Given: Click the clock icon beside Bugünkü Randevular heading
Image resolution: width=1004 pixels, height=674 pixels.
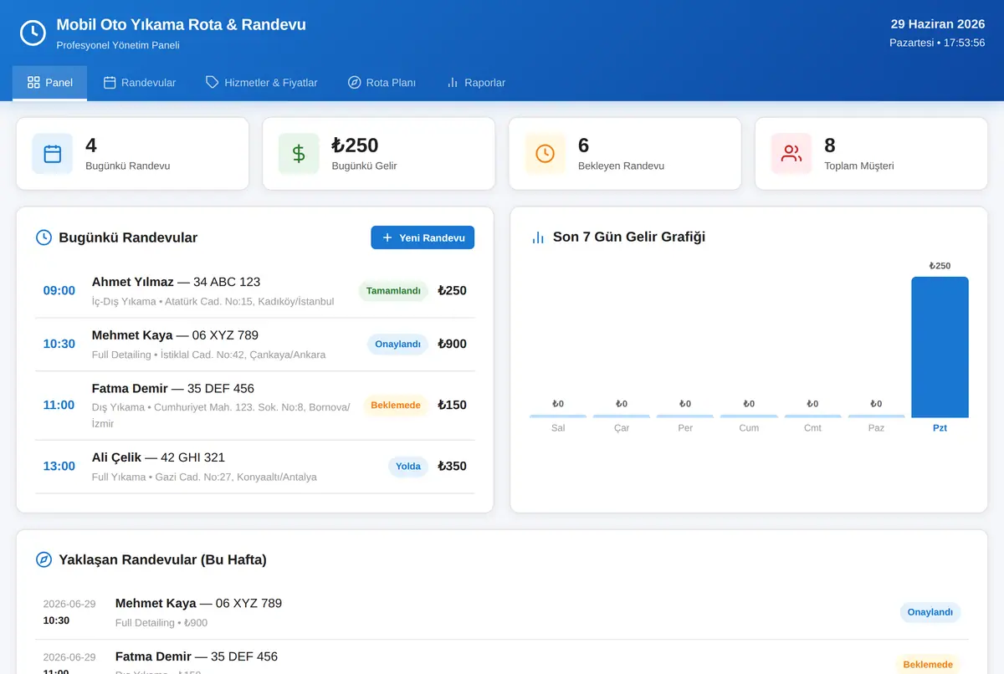Looking at the screenshot, I should 44,237.
